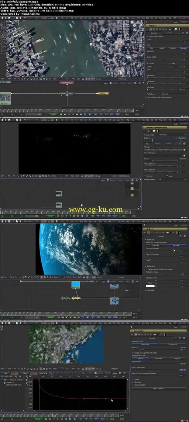
Task: Click the white Refraction Tint color swatch
Action: (150, 286)
